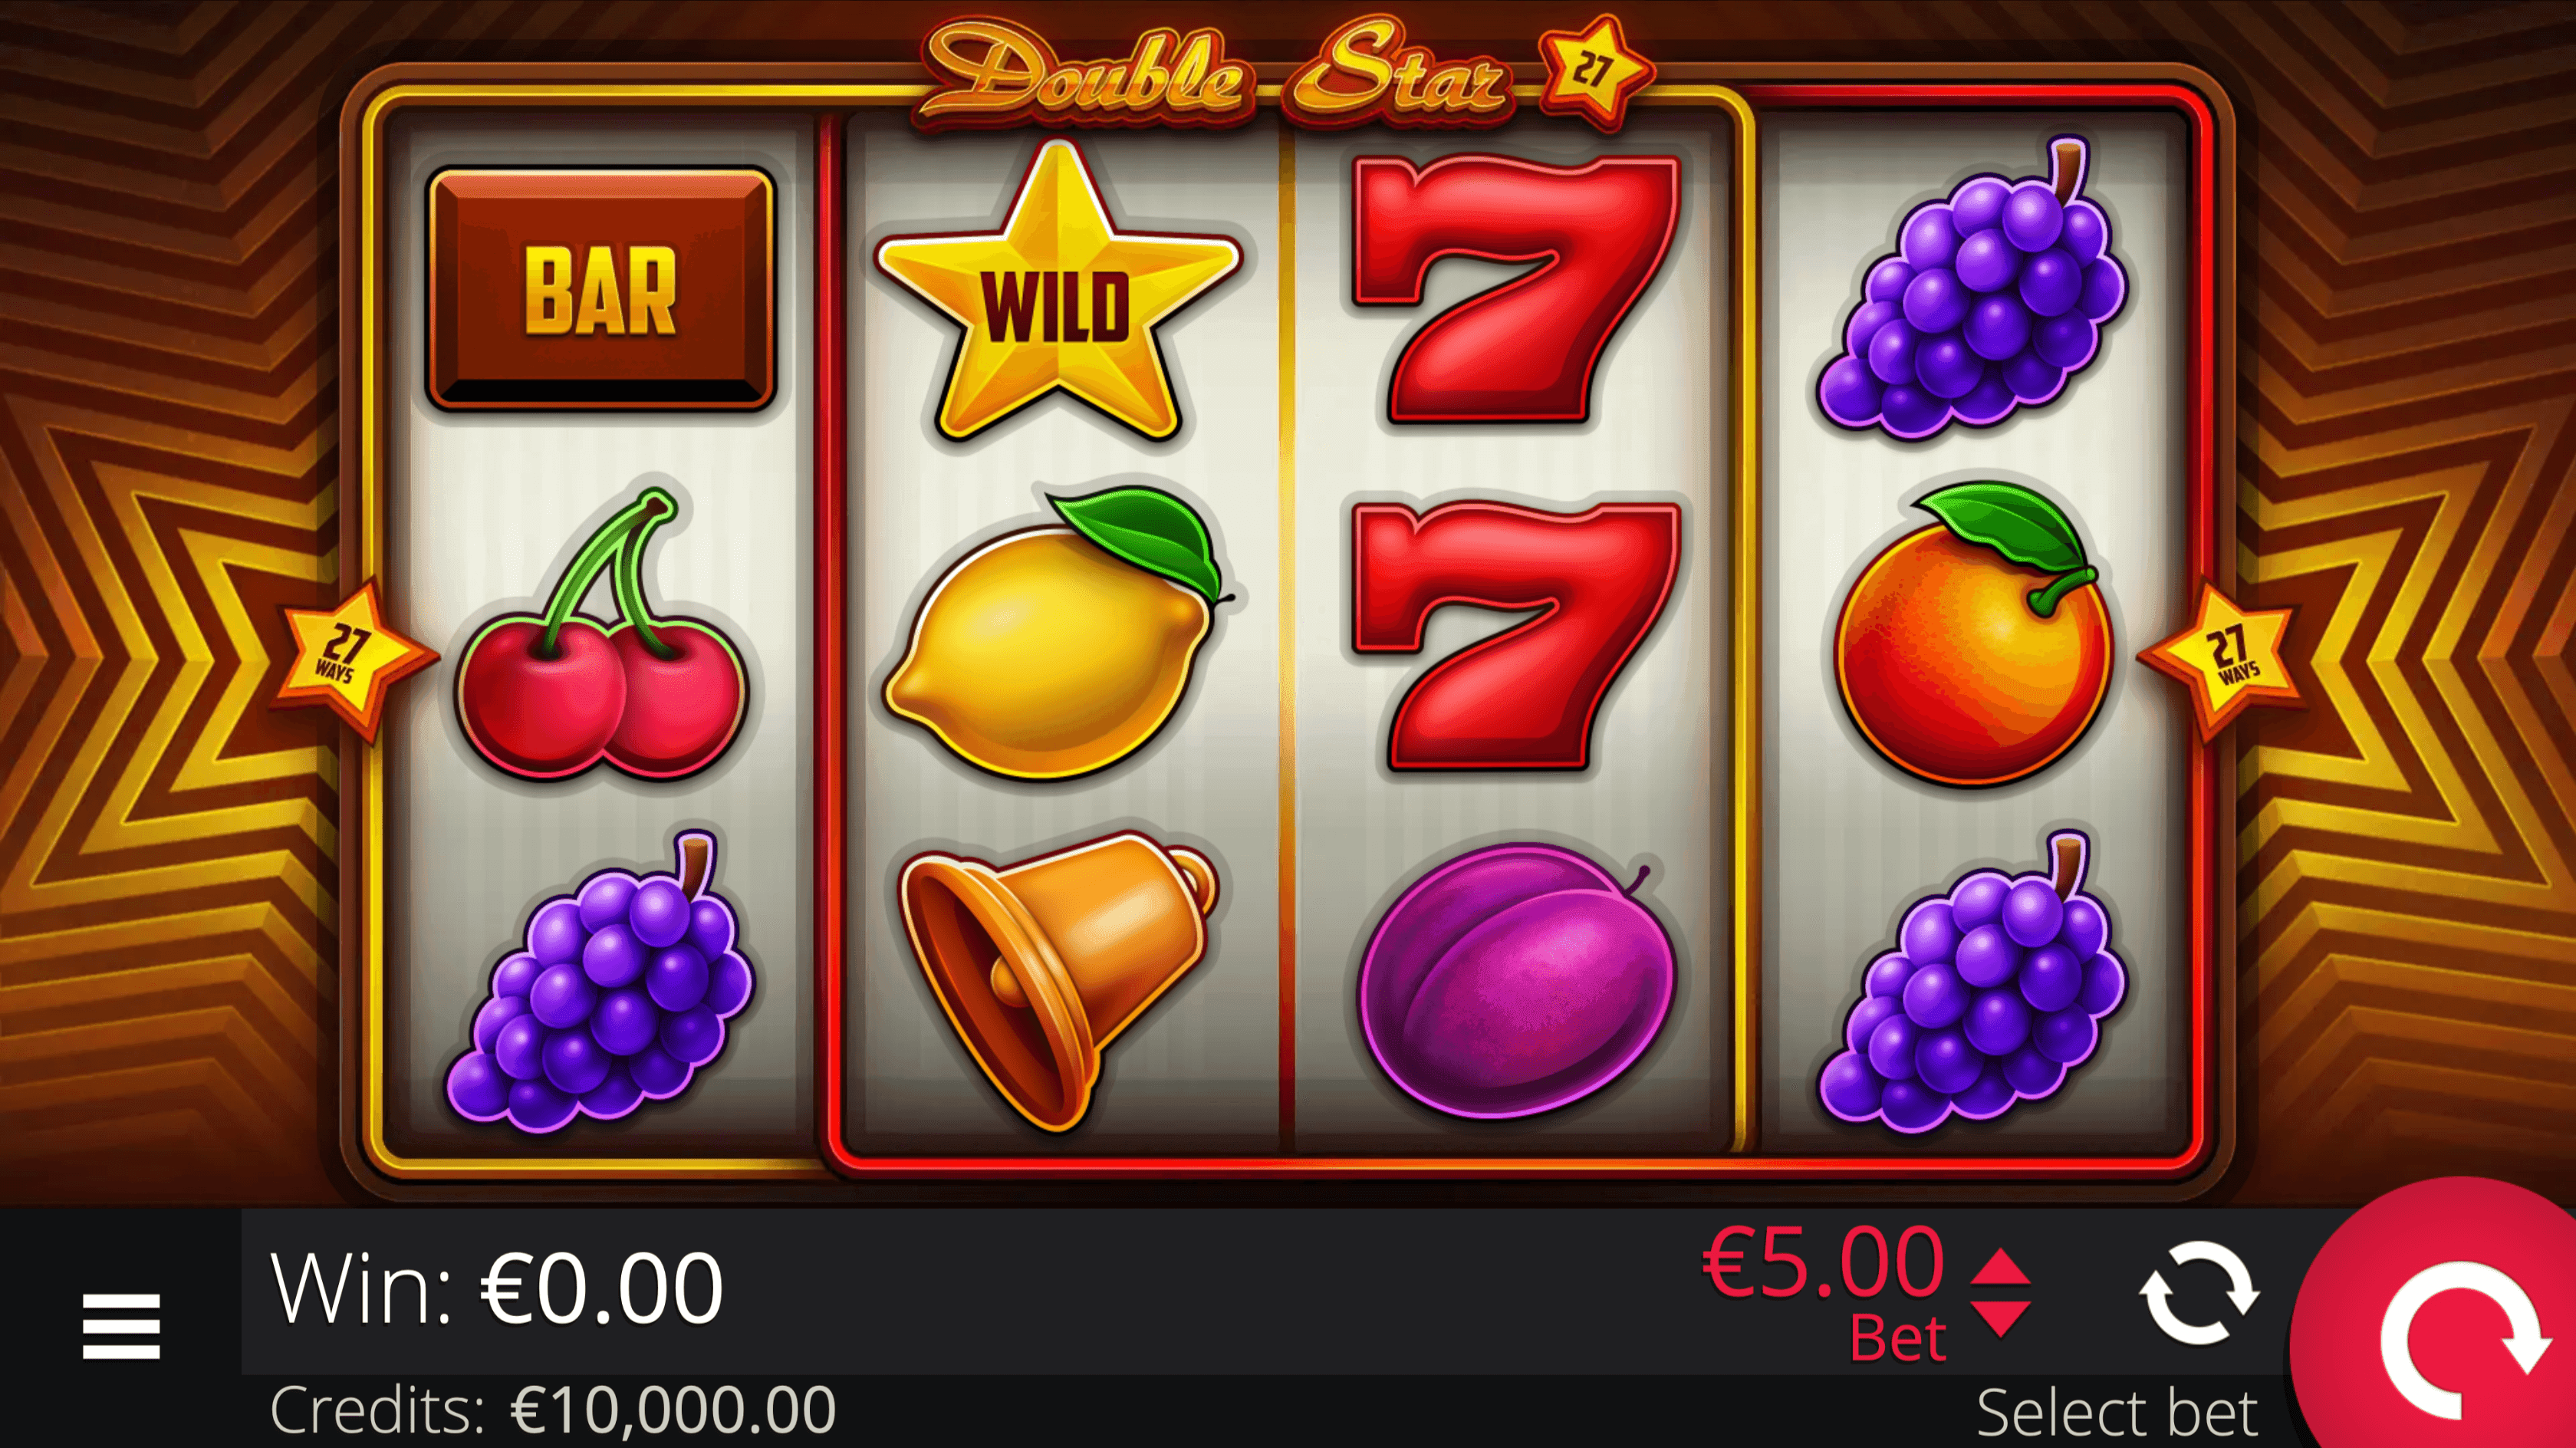This screenshot has height=1448, width=2576.
Task: Open the hamburger menu
Action: point(121,1326)
